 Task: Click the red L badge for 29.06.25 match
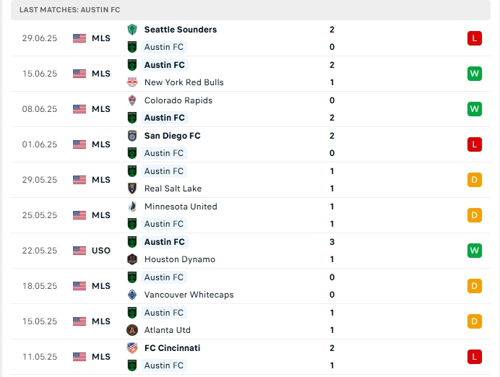pyautogui.click(x=474, y=38)
